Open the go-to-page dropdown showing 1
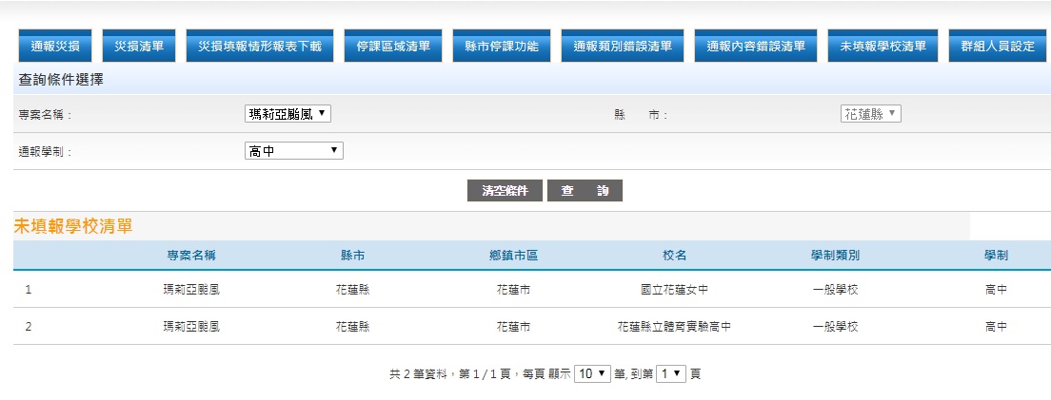This screenshot has width=1051, height=400. point(671,374)
